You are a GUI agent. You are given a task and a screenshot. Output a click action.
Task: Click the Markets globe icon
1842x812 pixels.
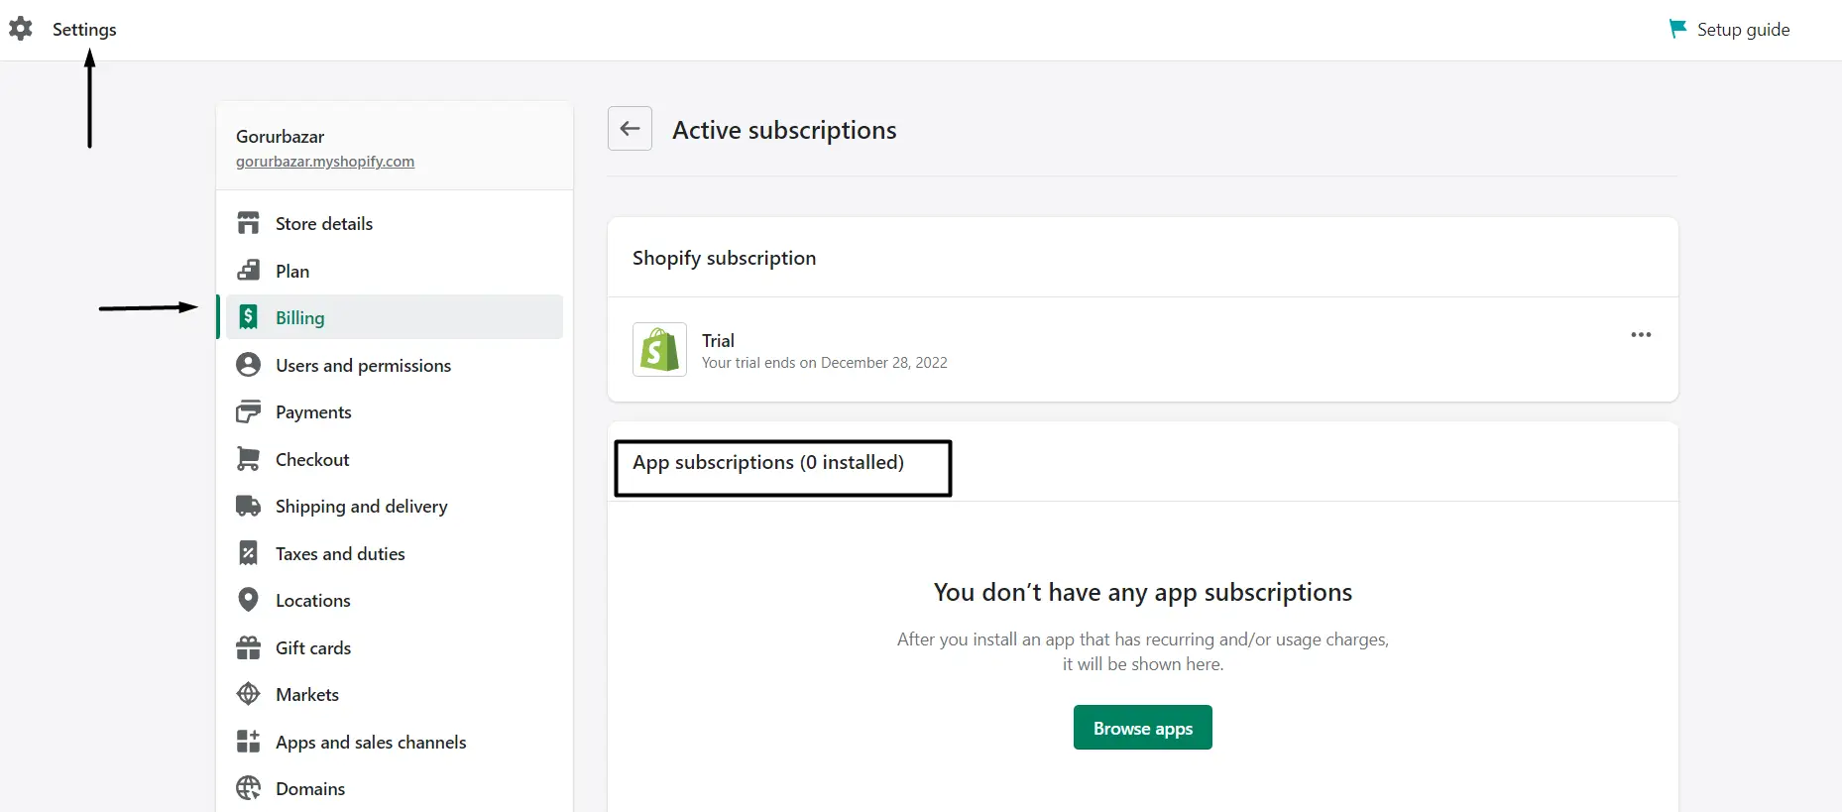[x=248, y=694]
